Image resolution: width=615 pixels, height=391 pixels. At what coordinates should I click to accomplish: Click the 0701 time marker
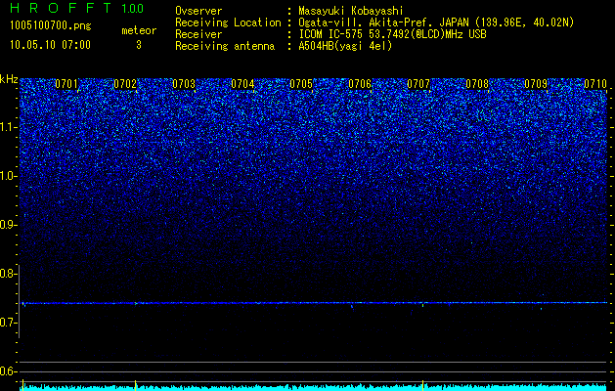(66, 84)
